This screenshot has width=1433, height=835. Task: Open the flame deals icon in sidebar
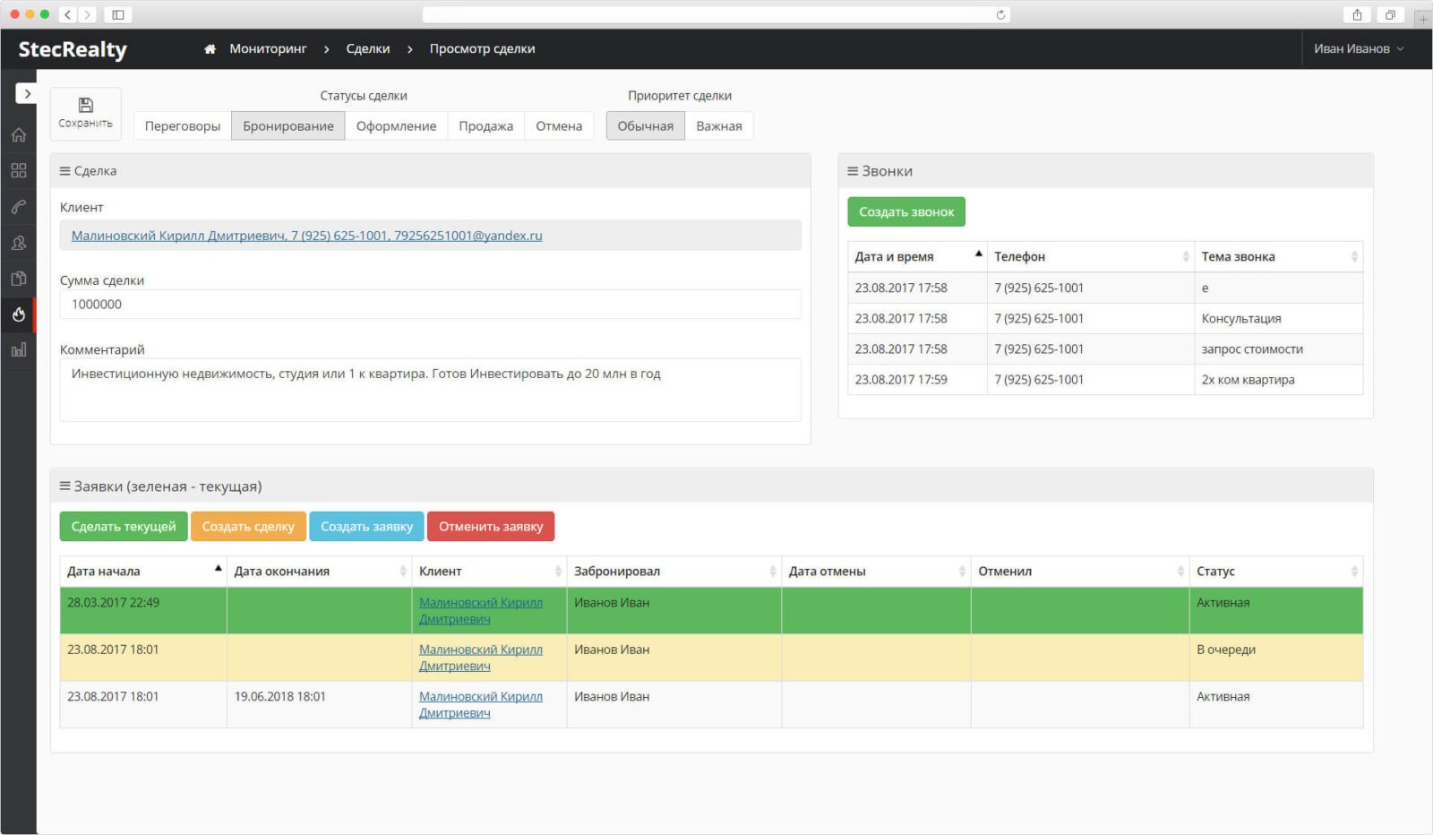coord(19,314)
